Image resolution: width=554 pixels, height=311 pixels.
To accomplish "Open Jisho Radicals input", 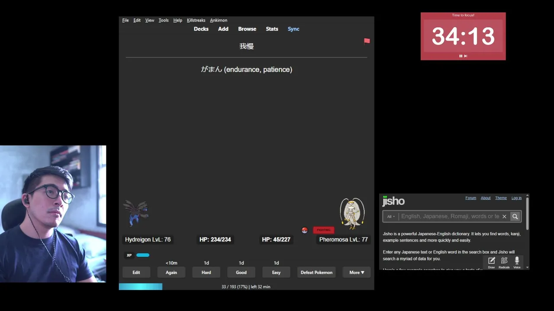I will [x=504, y=262].
